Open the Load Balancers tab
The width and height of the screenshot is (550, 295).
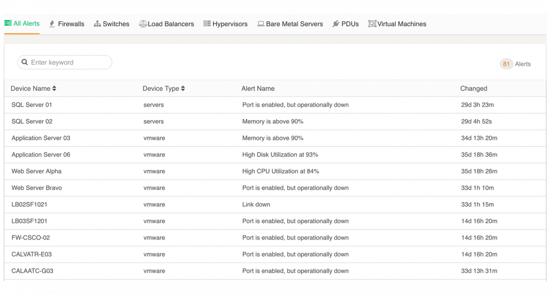tap(166, 24)
